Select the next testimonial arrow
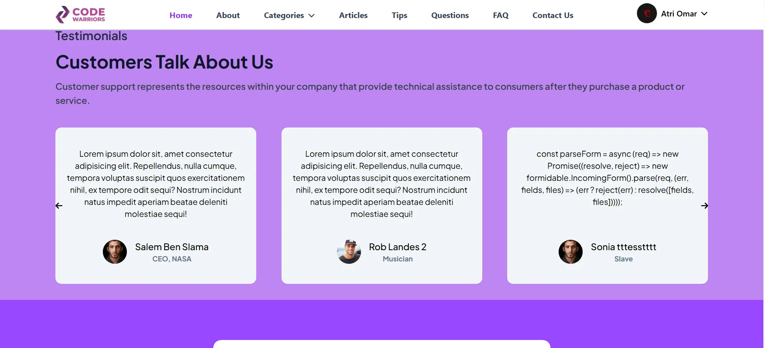 705,205
